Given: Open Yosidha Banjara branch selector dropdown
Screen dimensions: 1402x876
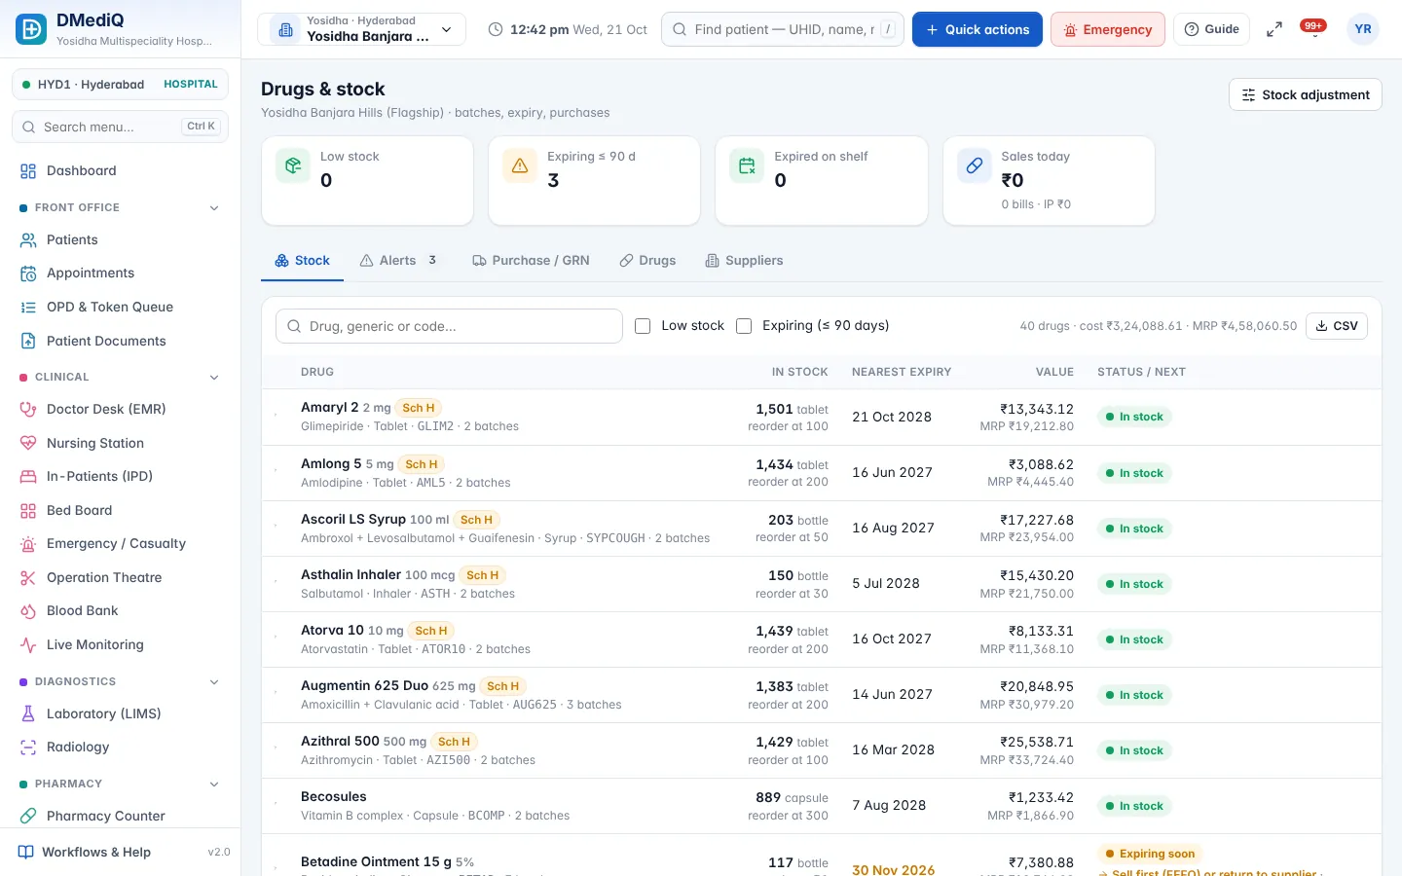Looking at the screenshot, I should (x=361, y=29).
